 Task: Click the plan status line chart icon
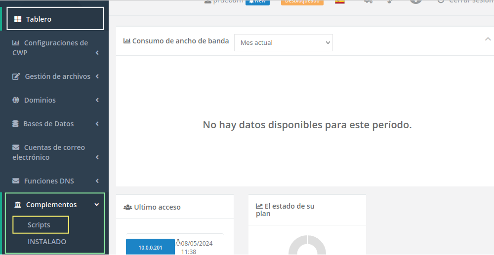259,206
